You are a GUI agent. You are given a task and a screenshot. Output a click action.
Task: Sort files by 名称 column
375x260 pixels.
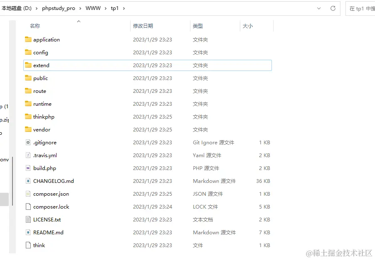tap(35, 26)
